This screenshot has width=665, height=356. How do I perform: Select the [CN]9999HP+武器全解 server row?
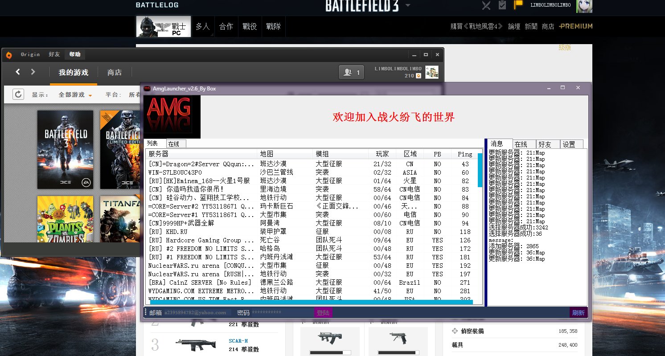[x=312, y=223]
